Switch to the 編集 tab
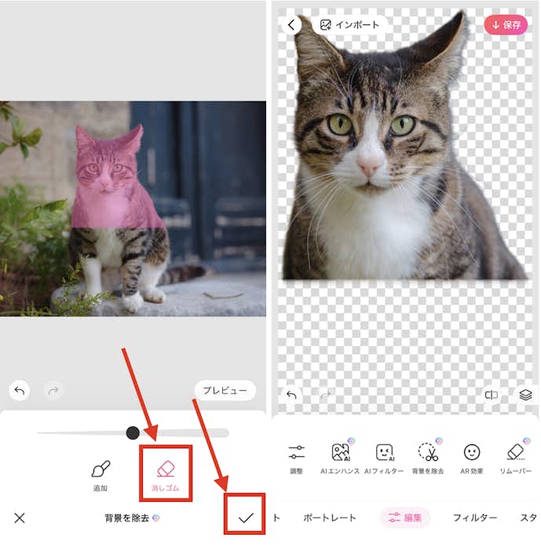 coord(405,517)
